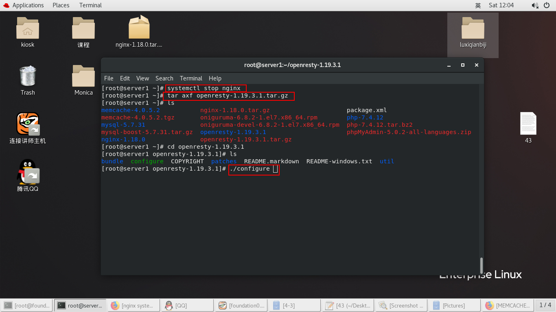Click oniguruma-6.8.2-1.el7.x86_64.rpm file name
The width and height of the screenshot is (556, 312).
point(259,117)
